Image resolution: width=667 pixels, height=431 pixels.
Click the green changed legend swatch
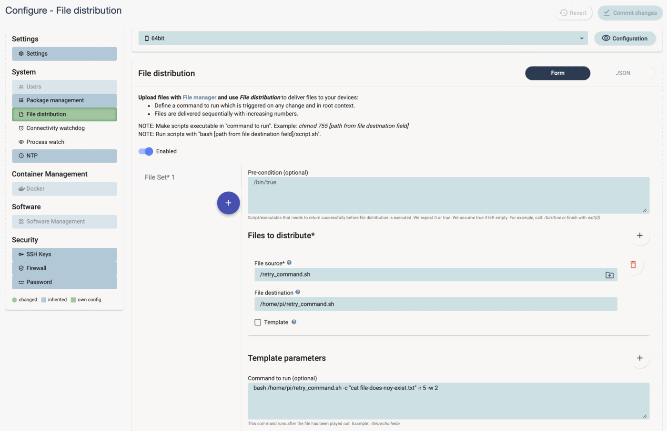[x=14, y=299]
